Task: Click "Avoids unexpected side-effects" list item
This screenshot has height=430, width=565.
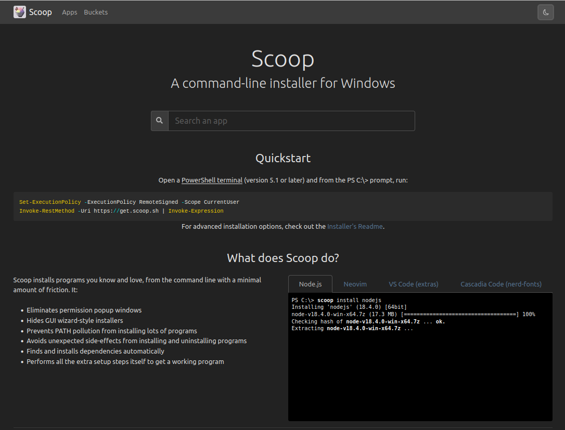Action: [136, 341]
